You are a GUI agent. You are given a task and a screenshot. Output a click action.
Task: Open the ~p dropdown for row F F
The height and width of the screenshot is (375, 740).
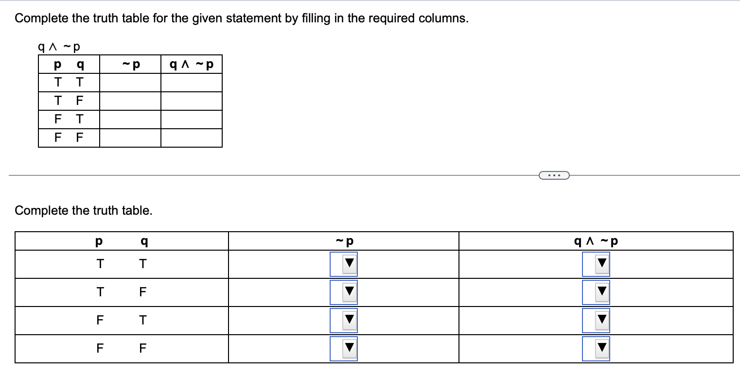[343, 348]
